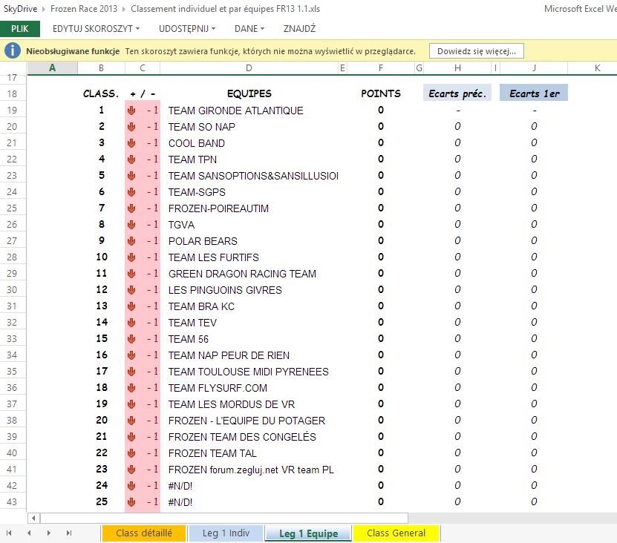Viewport: 617px width, 543px height.
Task: Click the class rank 10 cell
Action: coord(101,257)
